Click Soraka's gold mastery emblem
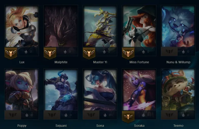 [128, 117]
